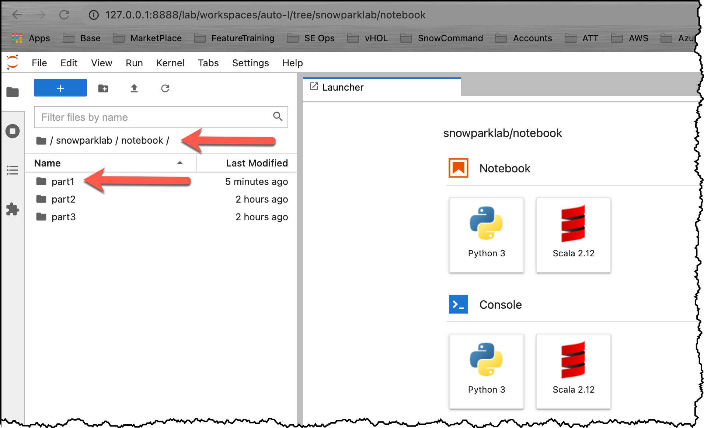Sort files by Last Modified column
This screenshot has height=428, width=704.
point(247,163)
